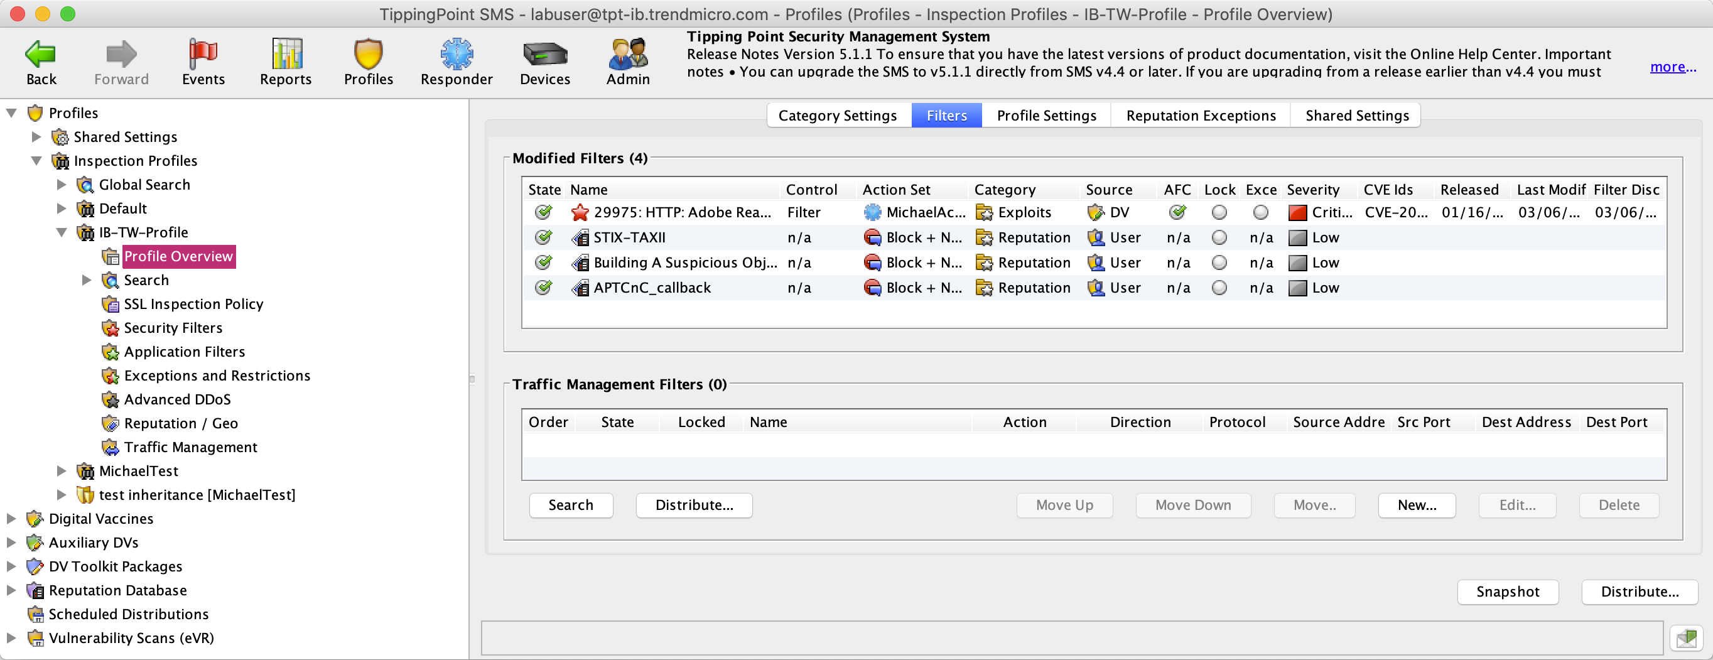Select the Global Search profile icon
The image size is (1713, 660).
coord(85,185)
